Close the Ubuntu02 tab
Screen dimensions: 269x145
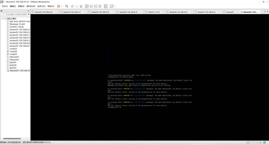tap(237, 12)
